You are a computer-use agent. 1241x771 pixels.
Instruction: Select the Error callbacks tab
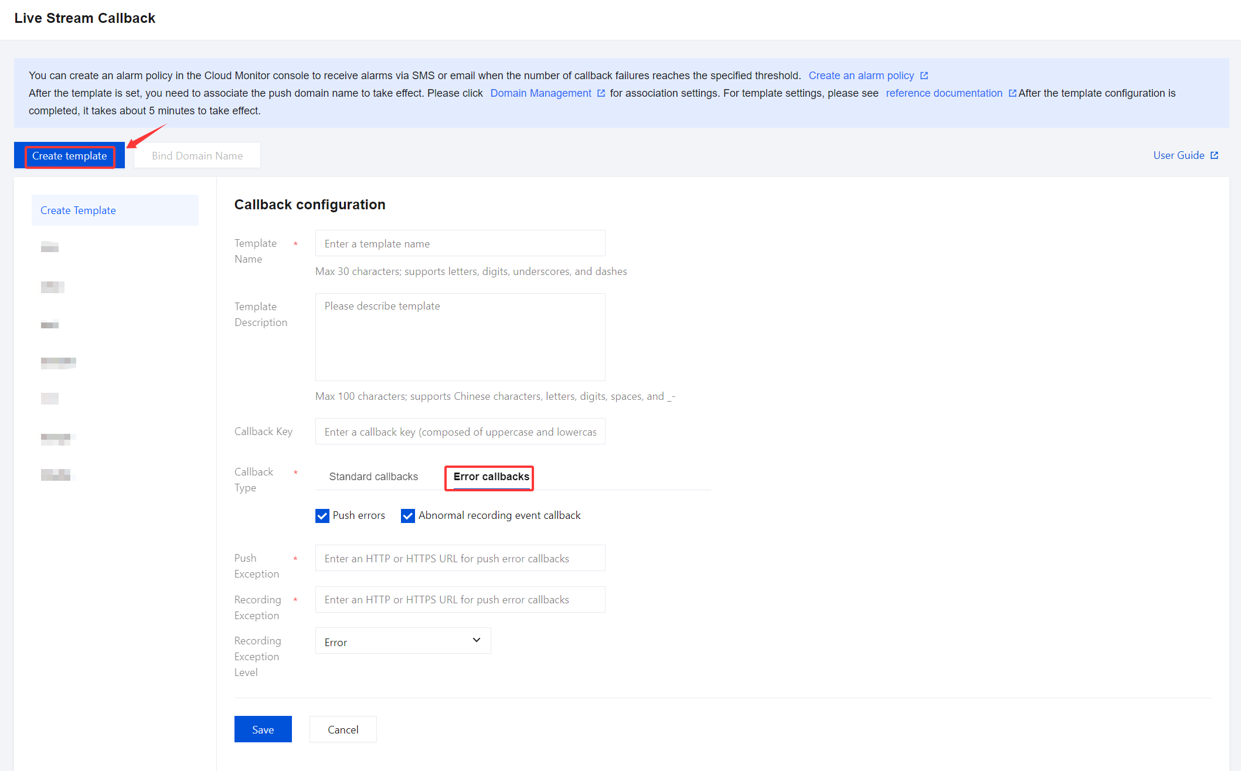(x=491, y=477)
